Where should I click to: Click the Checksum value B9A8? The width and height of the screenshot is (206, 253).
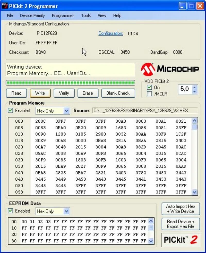[41, 52]
